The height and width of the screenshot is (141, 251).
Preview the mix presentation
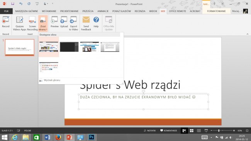(54, 22)
